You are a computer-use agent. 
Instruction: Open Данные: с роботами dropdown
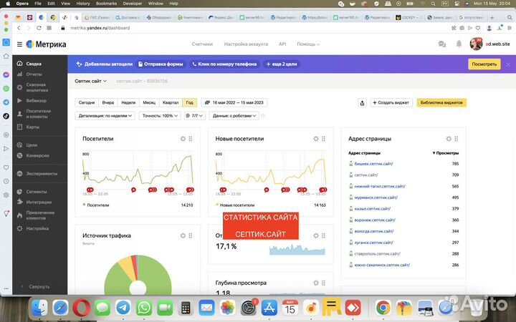pos(234,116)
